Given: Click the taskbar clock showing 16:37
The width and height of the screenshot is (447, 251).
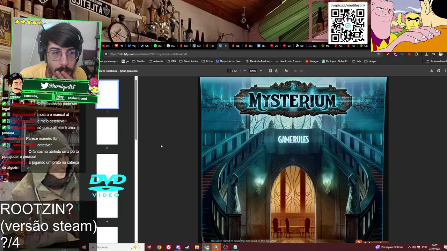Looking at the screenshot, I should [x=435, y=247].
